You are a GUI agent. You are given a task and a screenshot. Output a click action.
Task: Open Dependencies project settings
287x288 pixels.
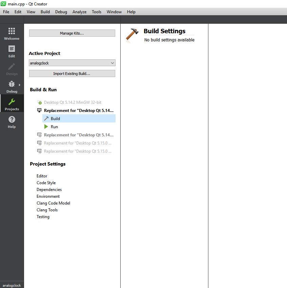(x=49, y=190)
